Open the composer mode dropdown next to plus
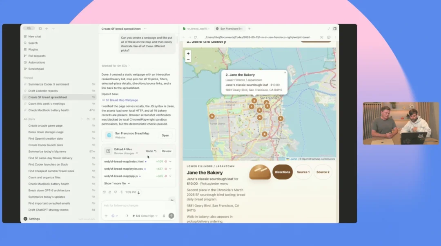Screen dimensions: 441x246 pyautogui.click(x=114, y=216)
